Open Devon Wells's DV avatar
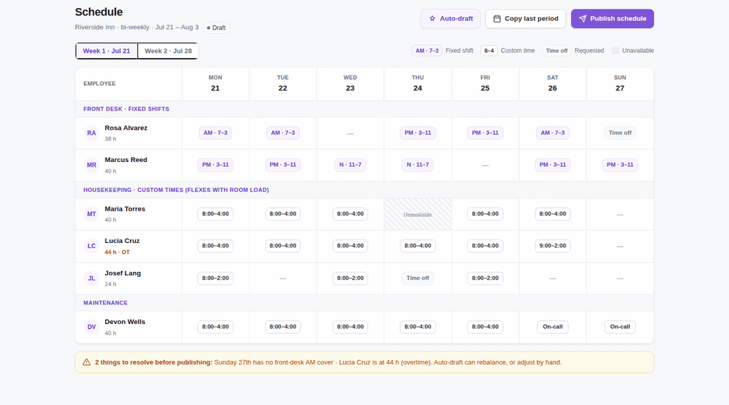This screenshot has height=405, width=729. point(92,327)
